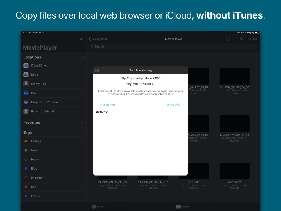
Task: Select the 10.0.0.14:8085 URL text
Action: [140, 84]
